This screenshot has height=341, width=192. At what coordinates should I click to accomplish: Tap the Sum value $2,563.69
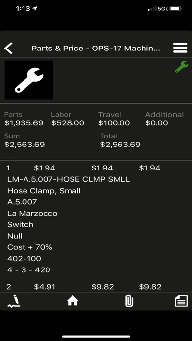tap(24, 145)
